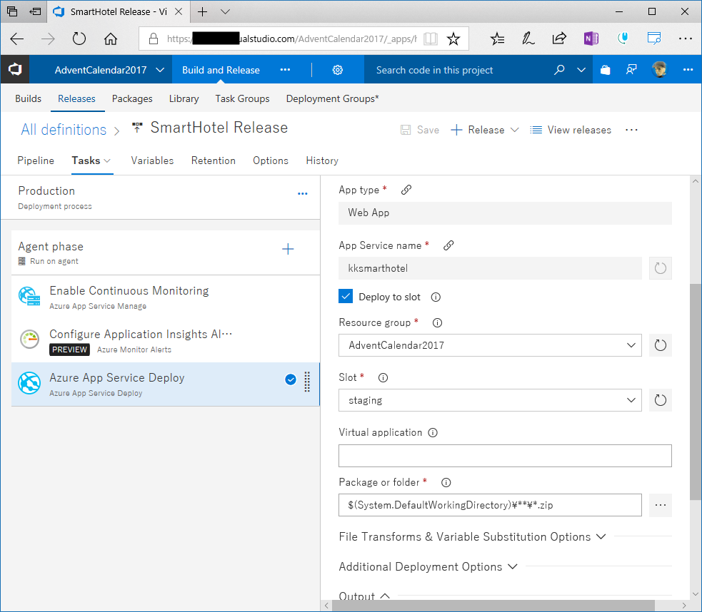This screenshot has width=702, height=612.
Task: Refresh the Slot list
Action: (661, 400)
